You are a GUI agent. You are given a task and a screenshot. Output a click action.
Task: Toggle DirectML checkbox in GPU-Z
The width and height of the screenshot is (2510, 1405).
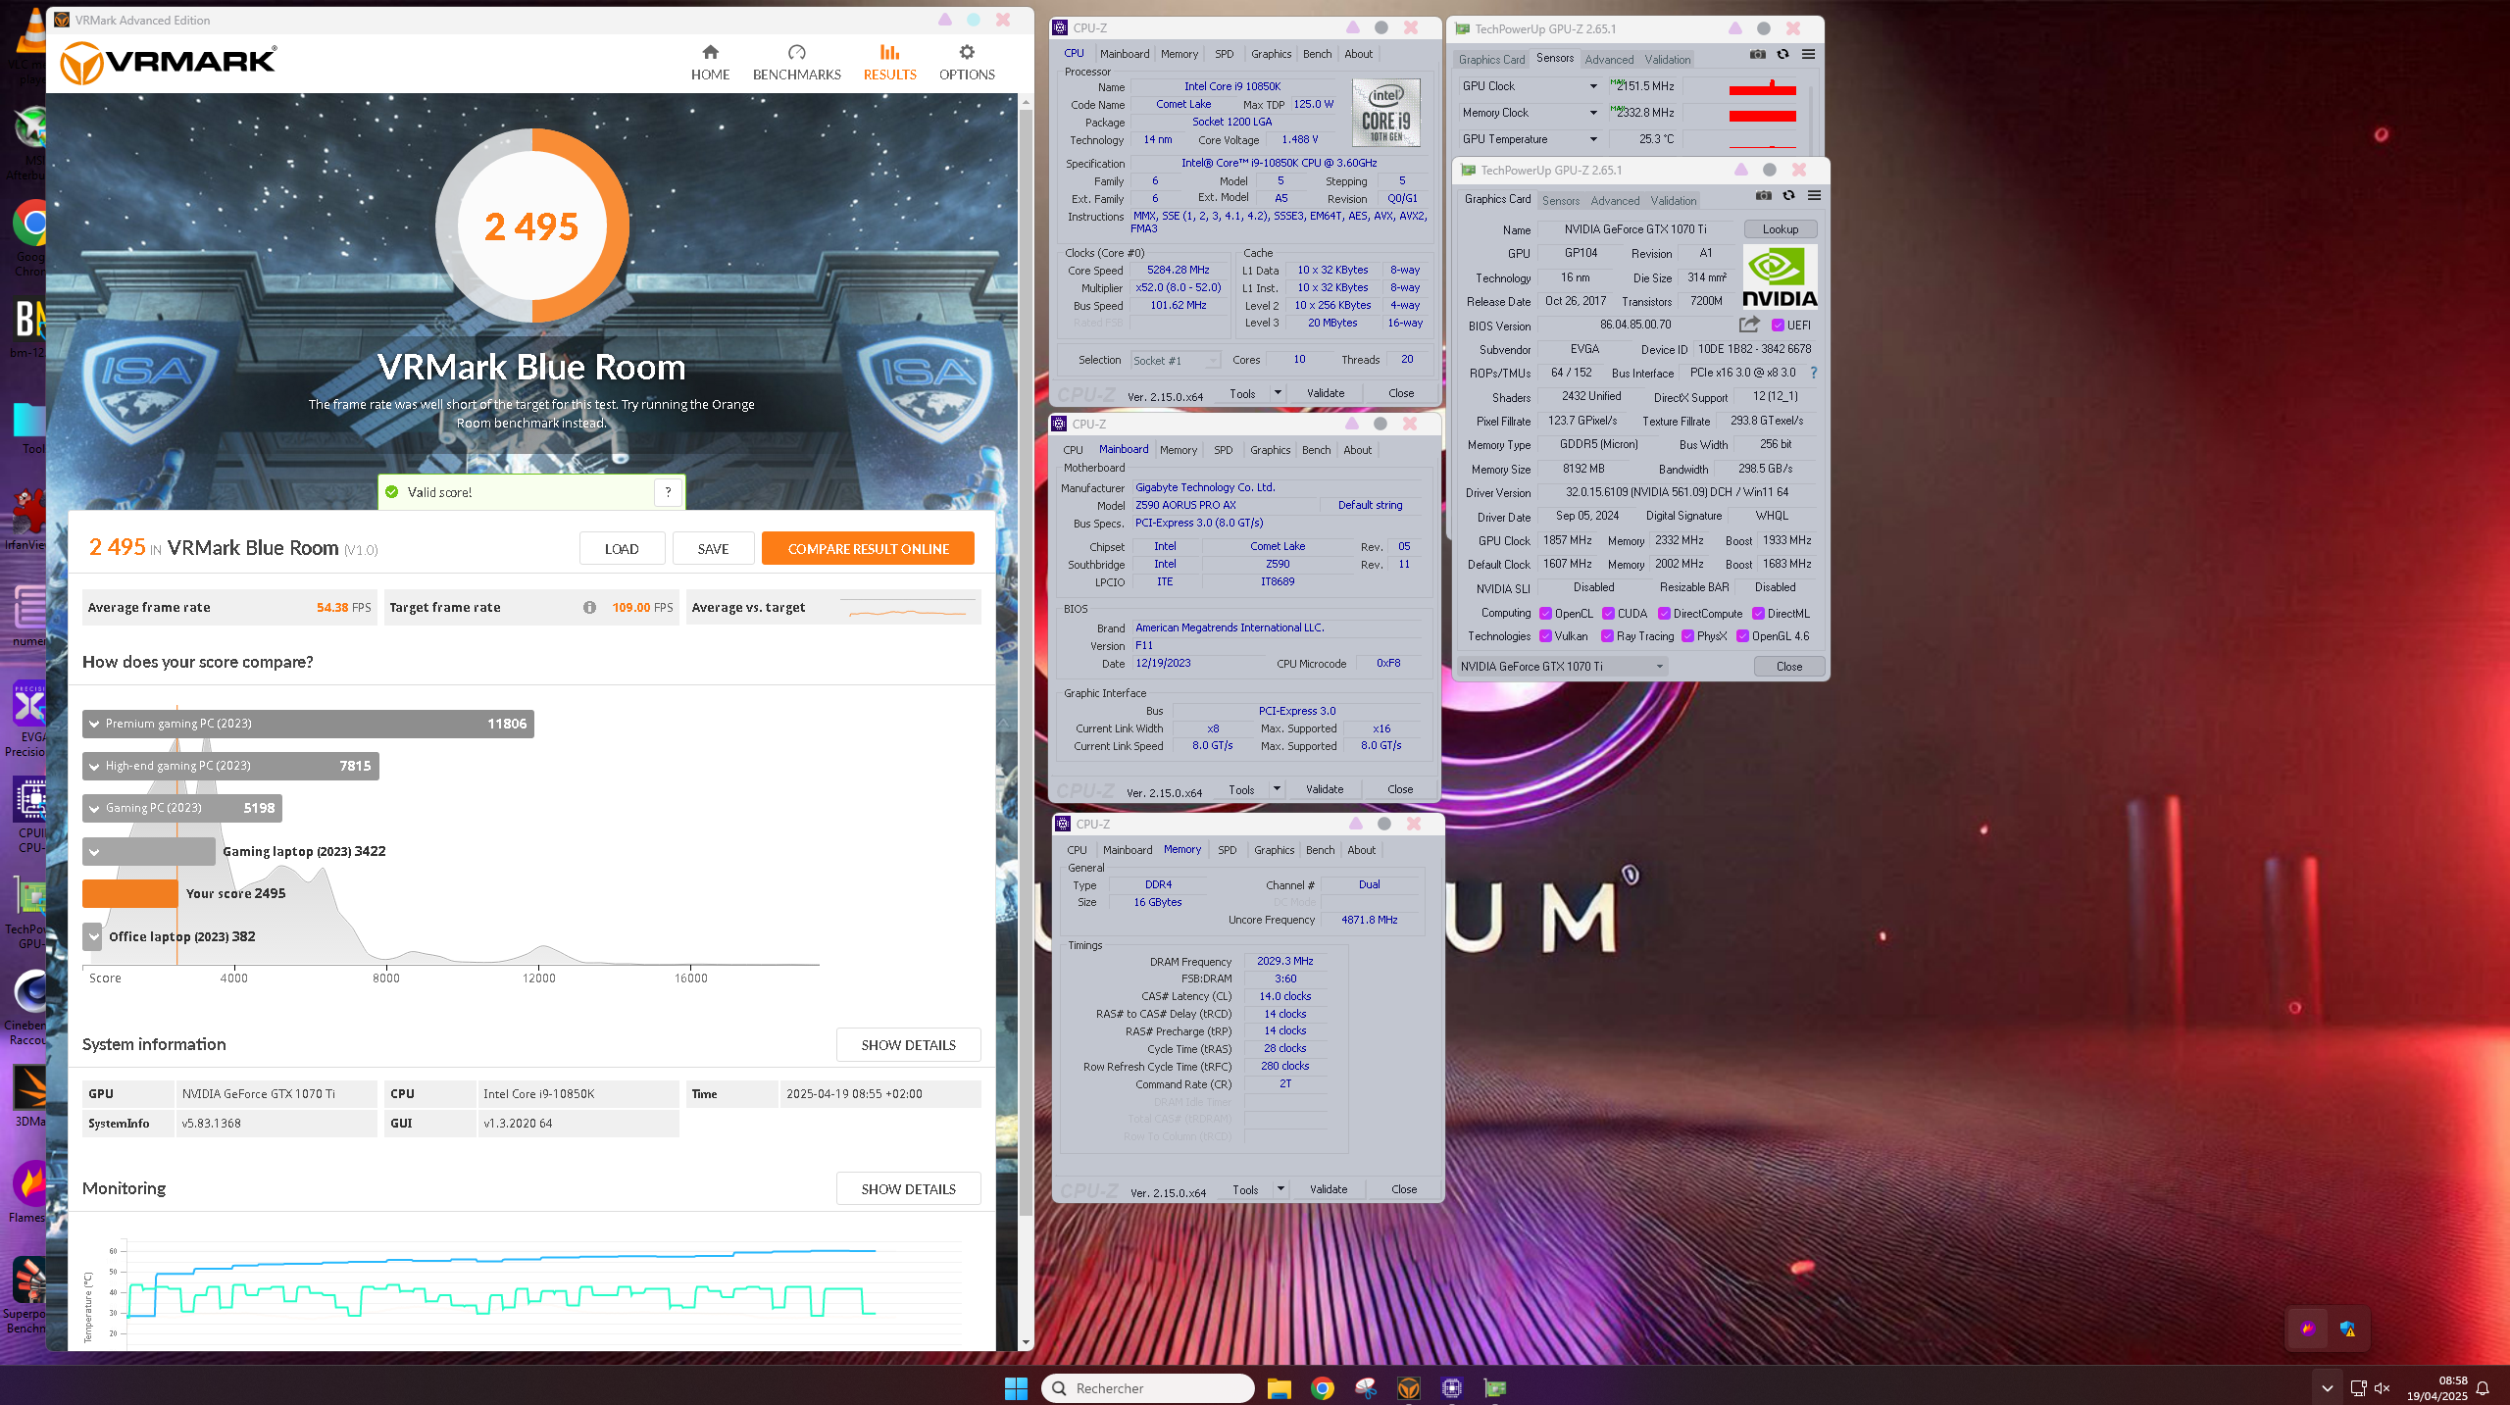point(1758,614)
